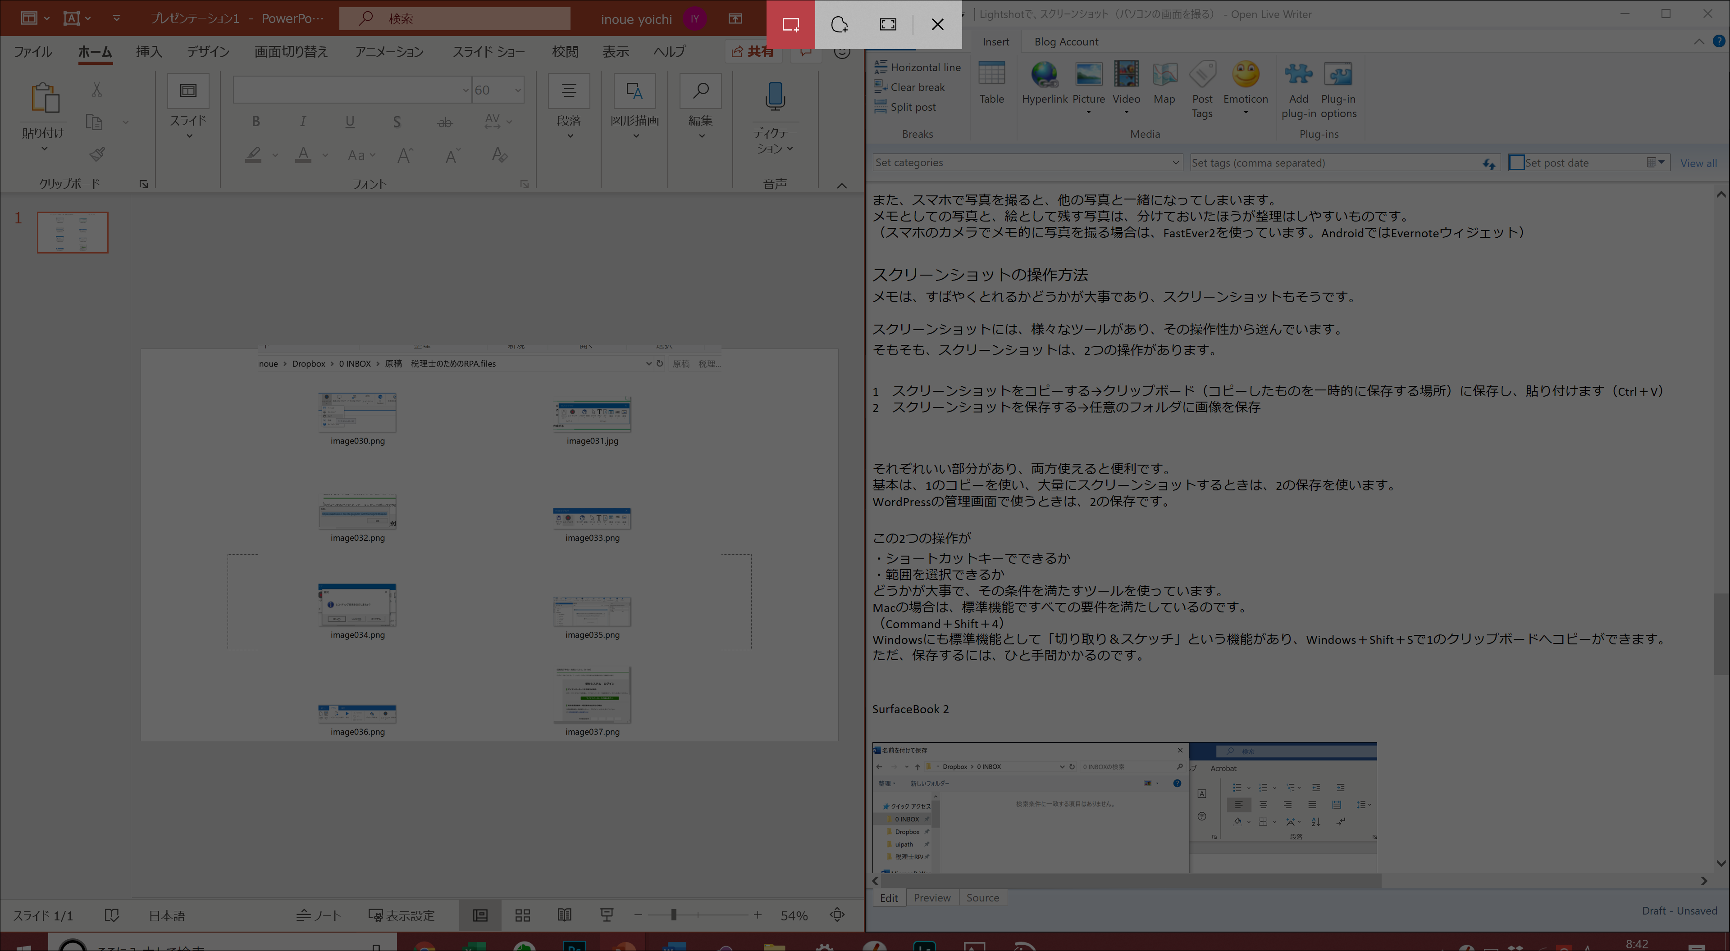Select slide 1 thumbnail in slide pane
The height and width of the screenshot is (951, 1730).
point(73,232)
